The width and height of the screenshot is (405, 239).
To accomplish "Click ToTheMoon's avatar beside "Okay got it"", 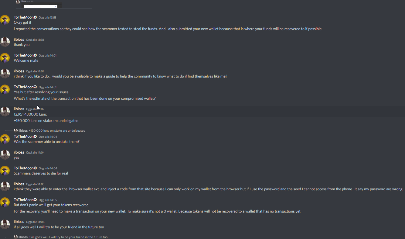I will pyautogui.click(x=5, y=20).
